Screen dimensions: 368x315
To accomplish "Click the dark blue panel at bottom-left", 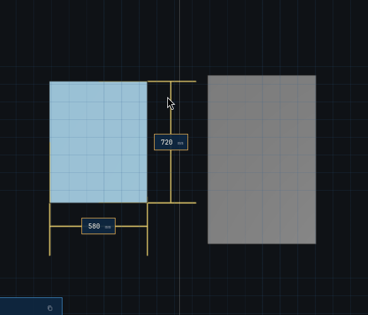I will pos(31,306).
